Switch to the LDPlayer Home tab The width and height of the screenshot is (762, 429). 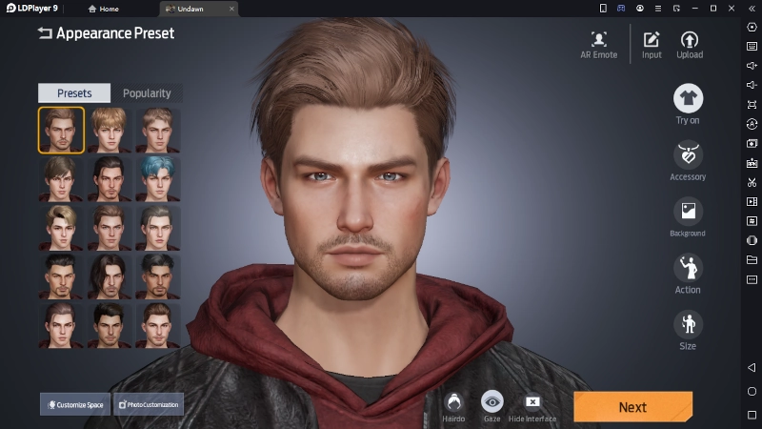(x=104, y=9)
